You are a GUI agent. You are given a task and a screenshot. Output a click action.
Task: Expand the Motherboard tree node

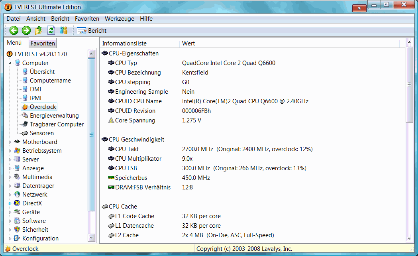10,142
